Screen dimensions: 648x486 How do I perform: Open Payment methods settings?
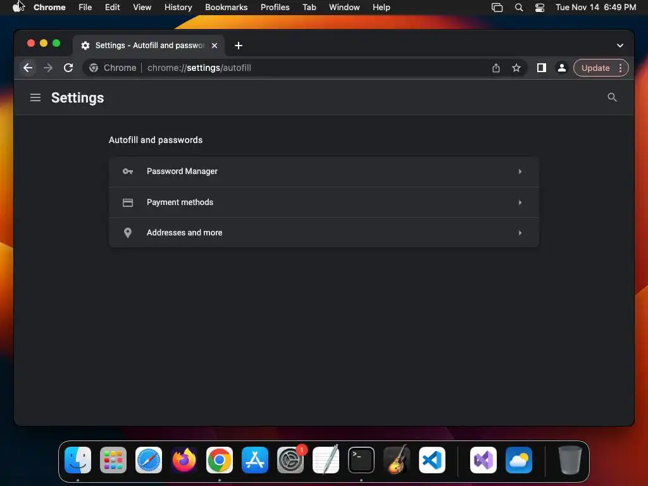pos(323,202)
